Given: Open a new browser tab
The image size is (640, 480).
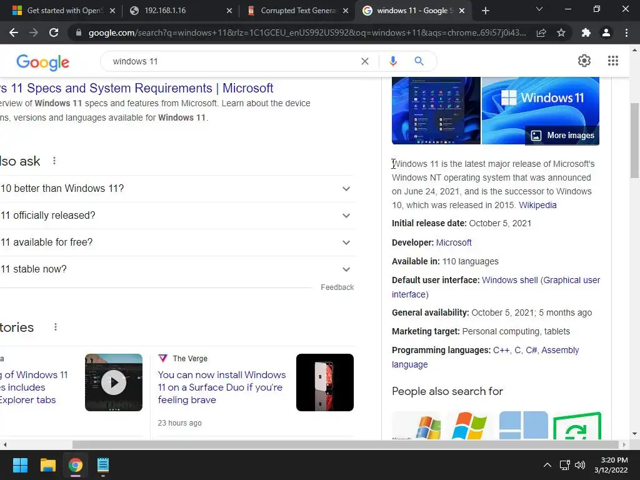Looking at the screenshot, I should (x=485, y=11).
